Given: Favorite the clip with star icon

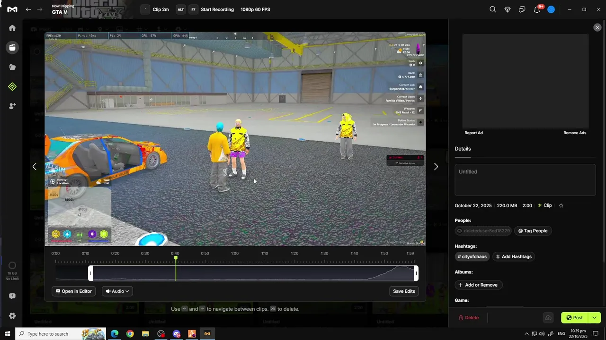Looking at the screenshot, I should pyautogui.click(x=561, y=205).
